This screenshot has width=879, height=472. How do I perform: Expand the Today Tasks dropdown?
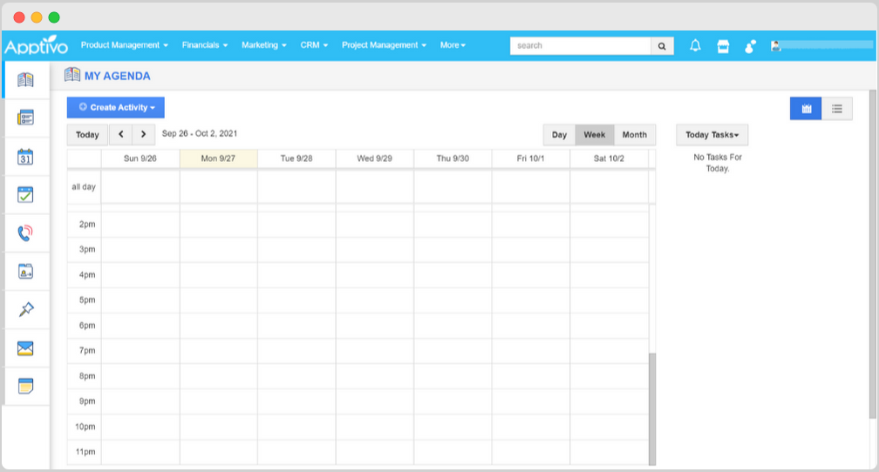(x=712, y=135)
